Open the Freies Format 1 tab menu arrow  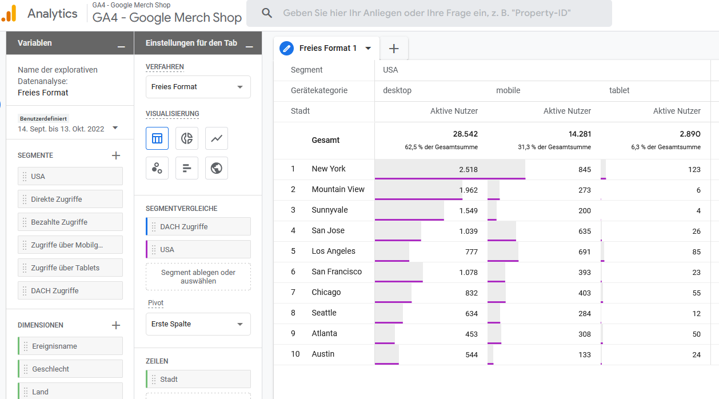[368, 49]
